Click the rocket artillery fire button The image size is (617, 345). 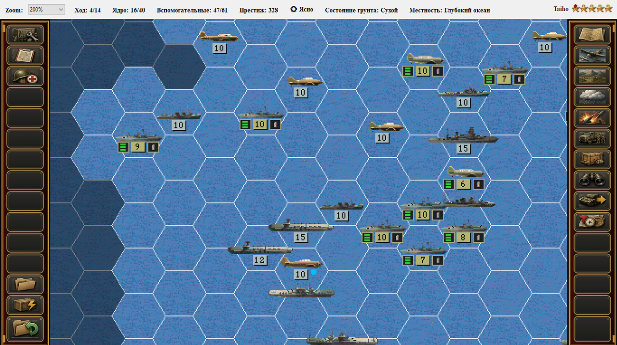(x=592, y=118)
